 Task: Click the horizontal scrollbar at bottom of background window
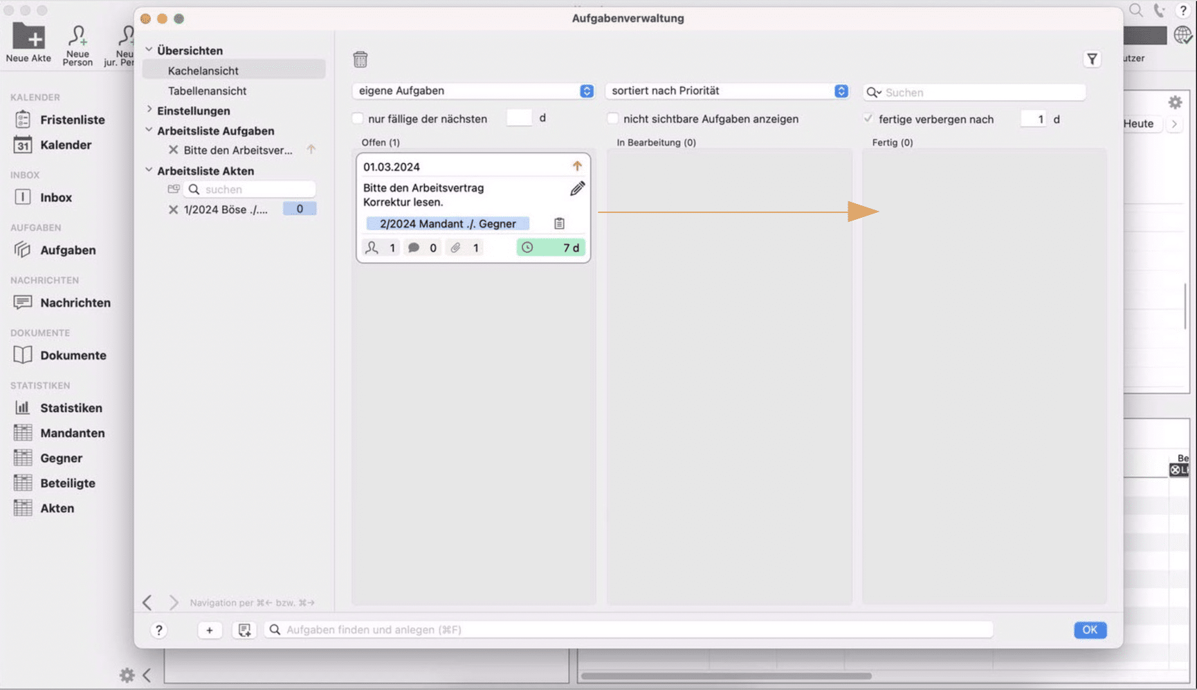click(727, 675)
